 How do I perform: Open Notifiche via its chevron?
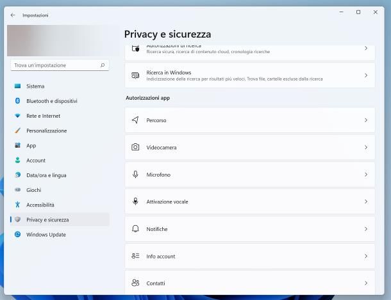click(x=366, y=229)
